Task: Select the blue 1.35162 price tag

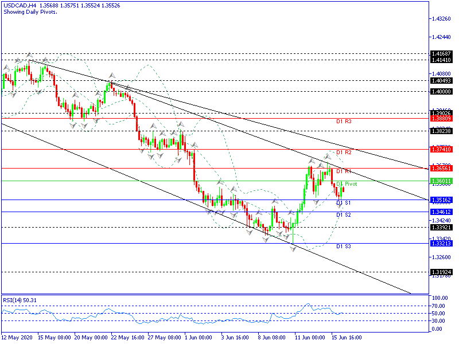Action: pyautogui.click(x=440, y=200)
